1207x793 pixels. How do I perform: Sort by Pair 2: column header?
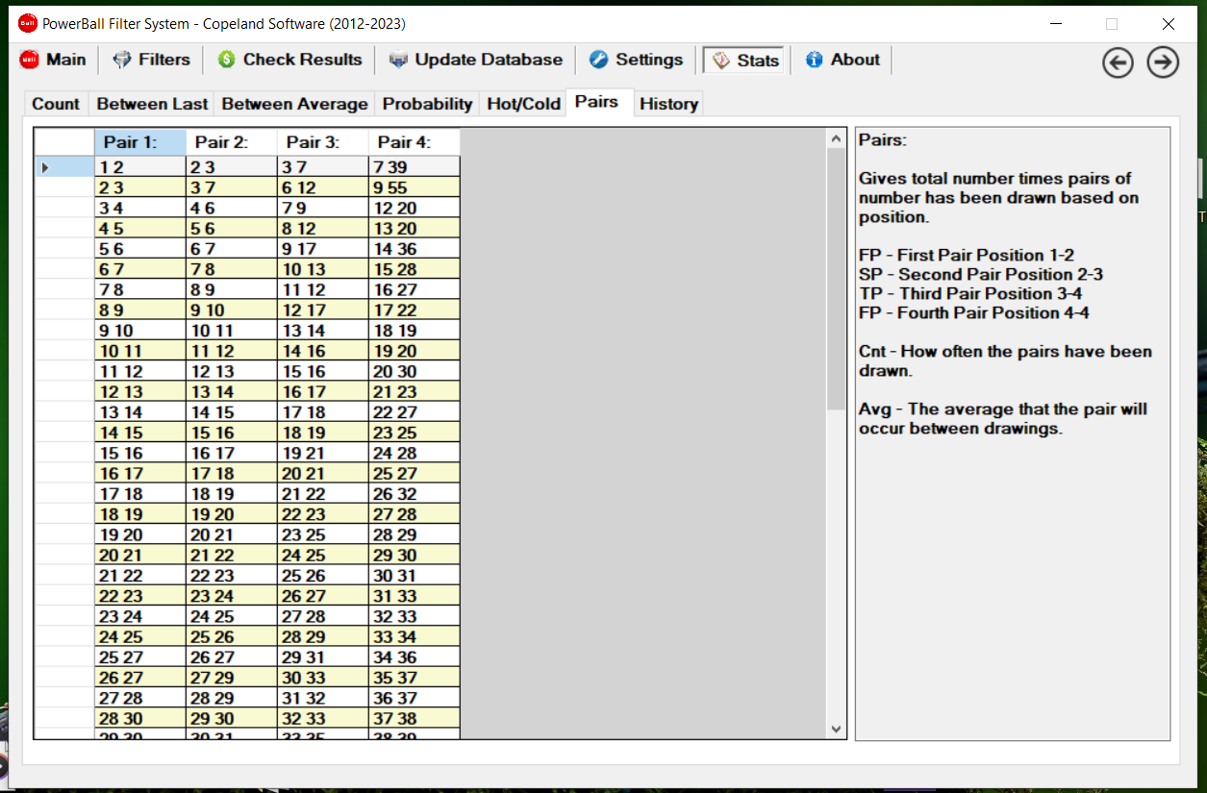(232, 142)
